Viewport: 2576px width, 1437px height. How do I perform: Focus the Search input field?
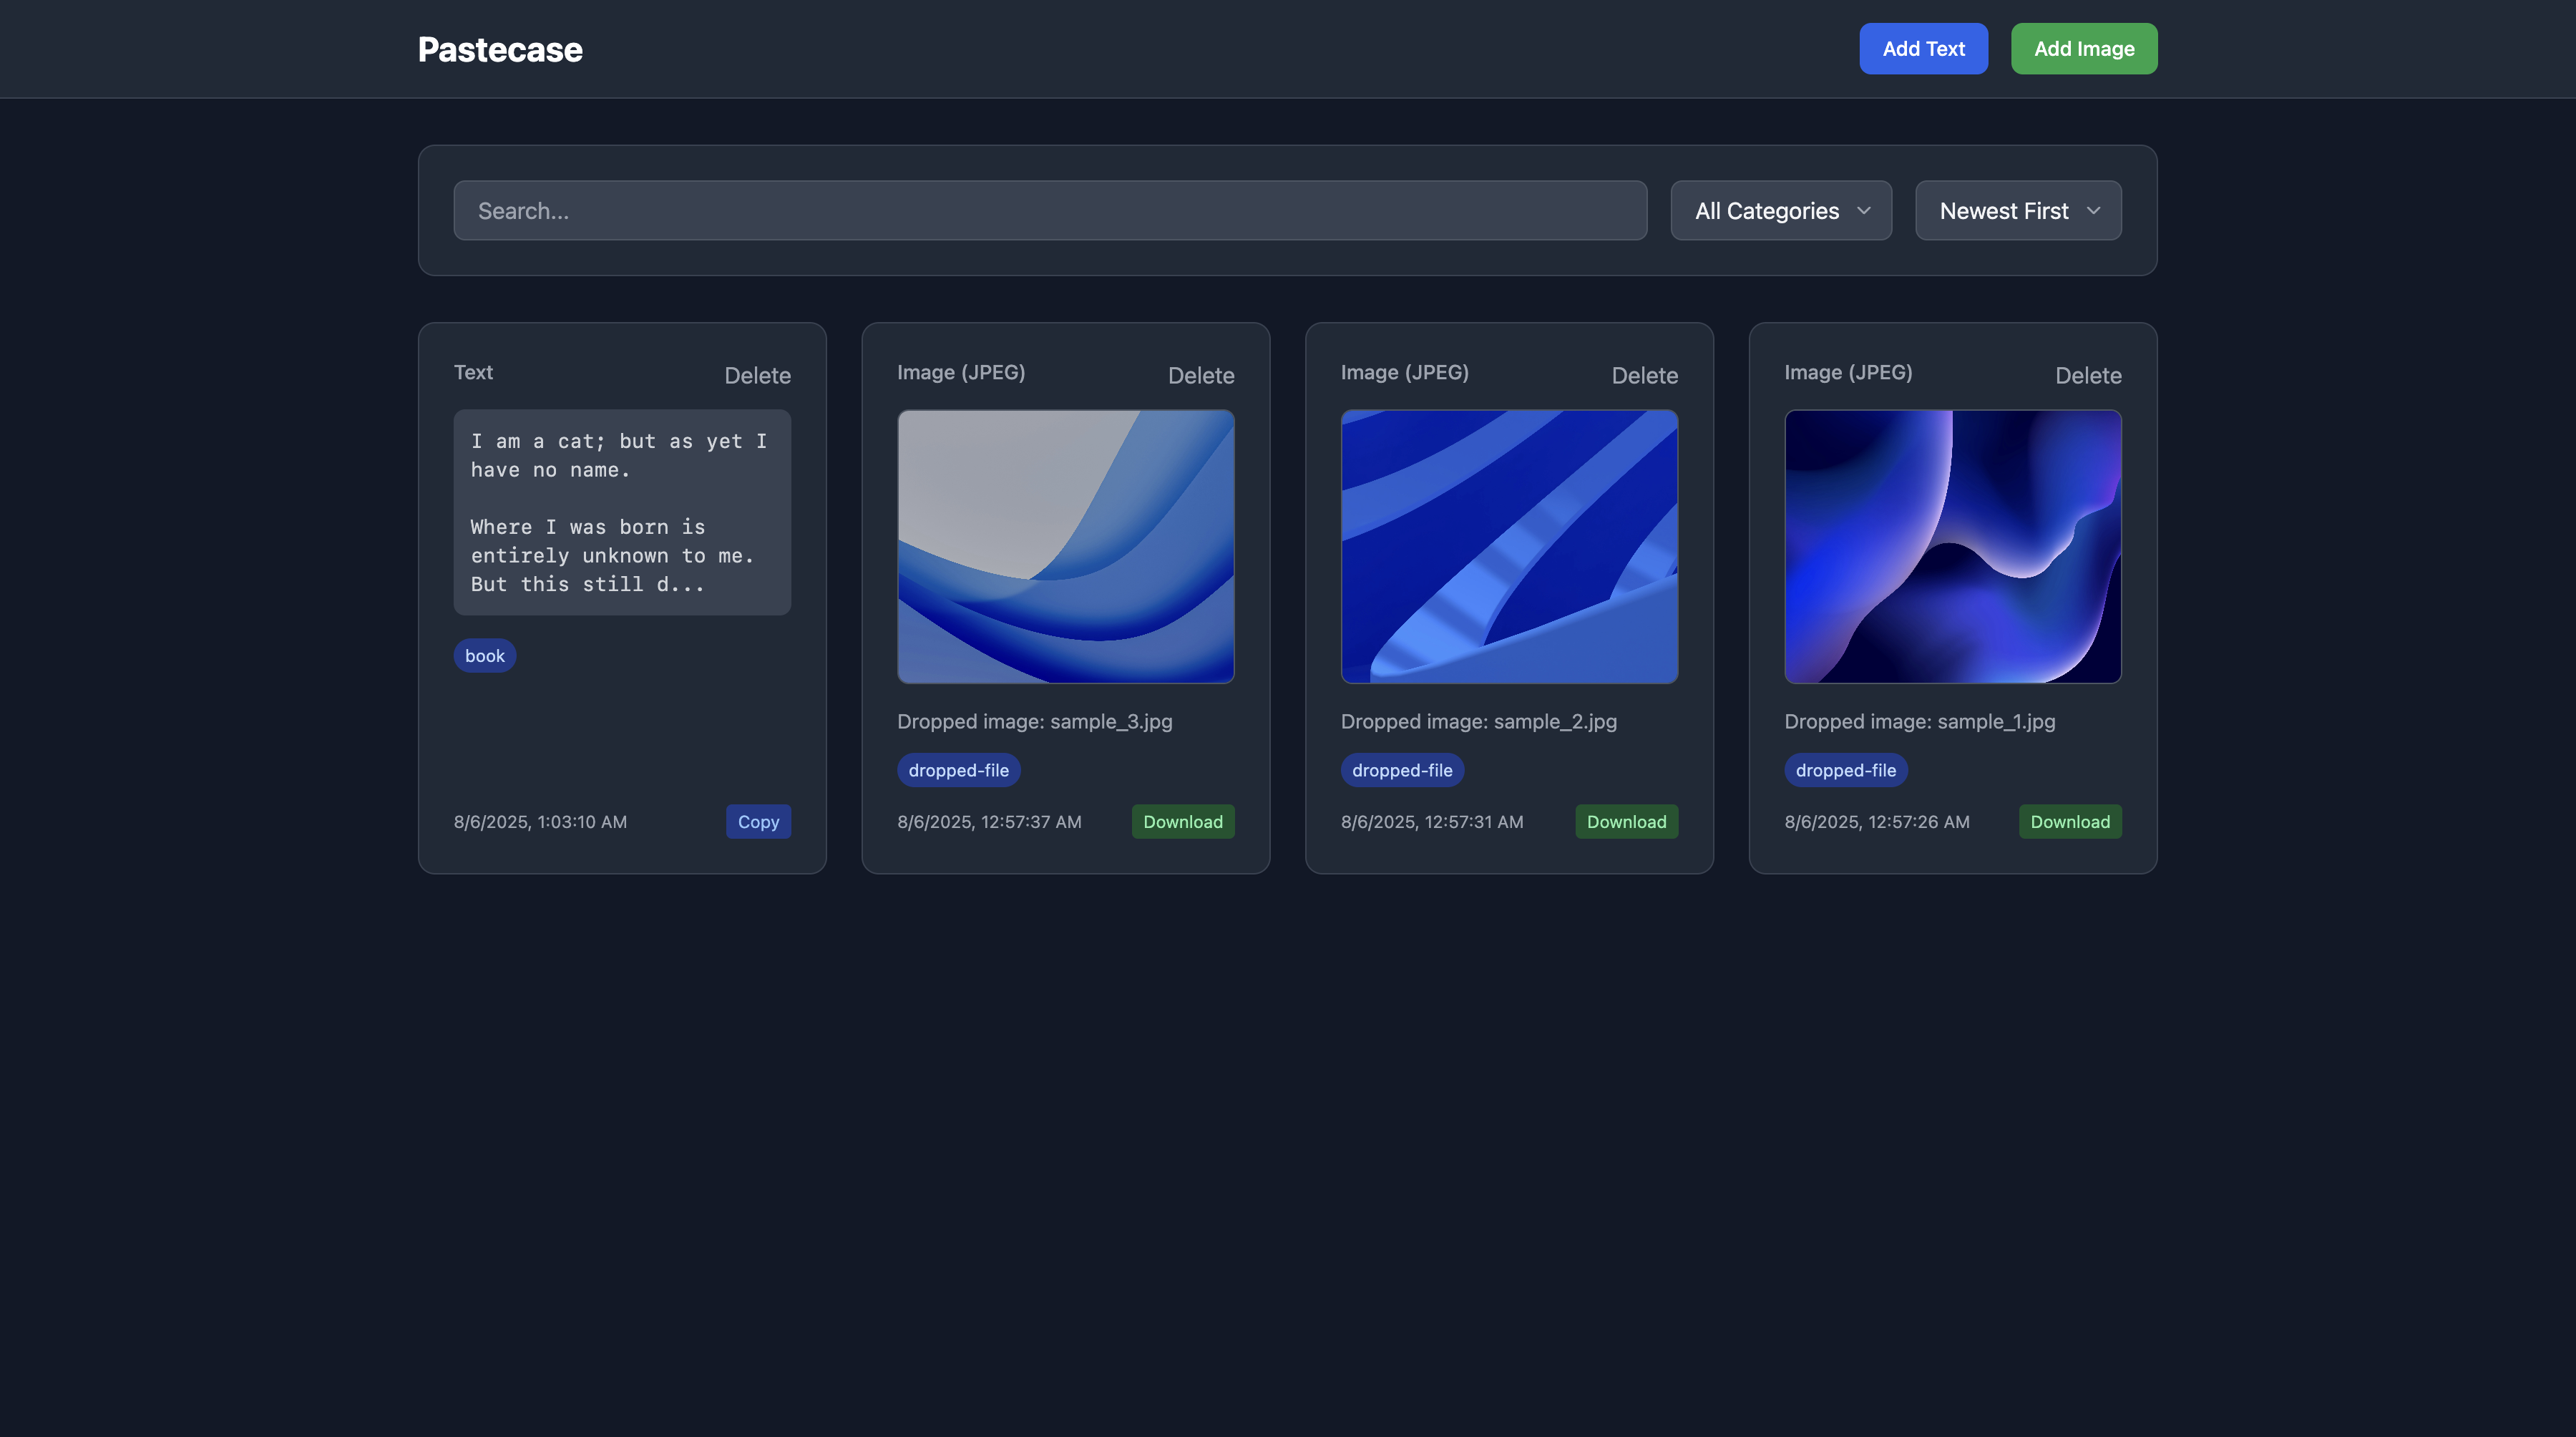click(1049, 211)
